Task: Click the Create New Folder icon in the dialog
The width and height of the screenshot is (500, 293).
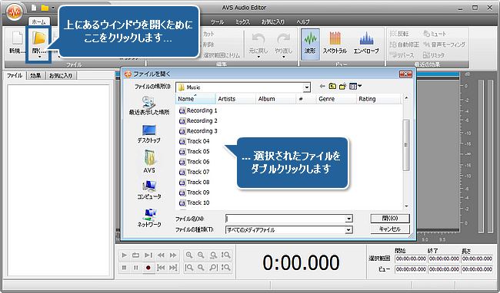Action: 343,86
